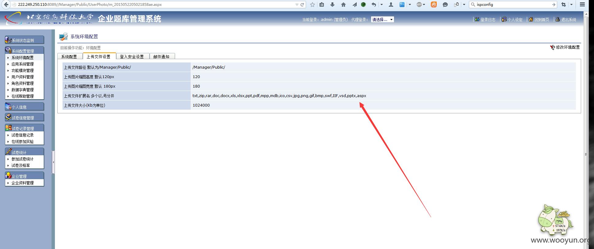Image resolution: width=594 pixels, height=249 pixels.
Task: Expand dropdown next to undo icon
Action: point(381,5)
